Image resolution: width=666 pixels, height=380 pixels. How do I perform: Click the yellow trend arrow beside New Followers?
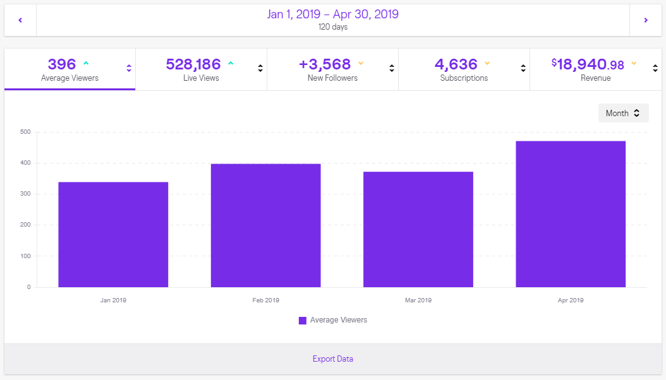click(361, 64)
